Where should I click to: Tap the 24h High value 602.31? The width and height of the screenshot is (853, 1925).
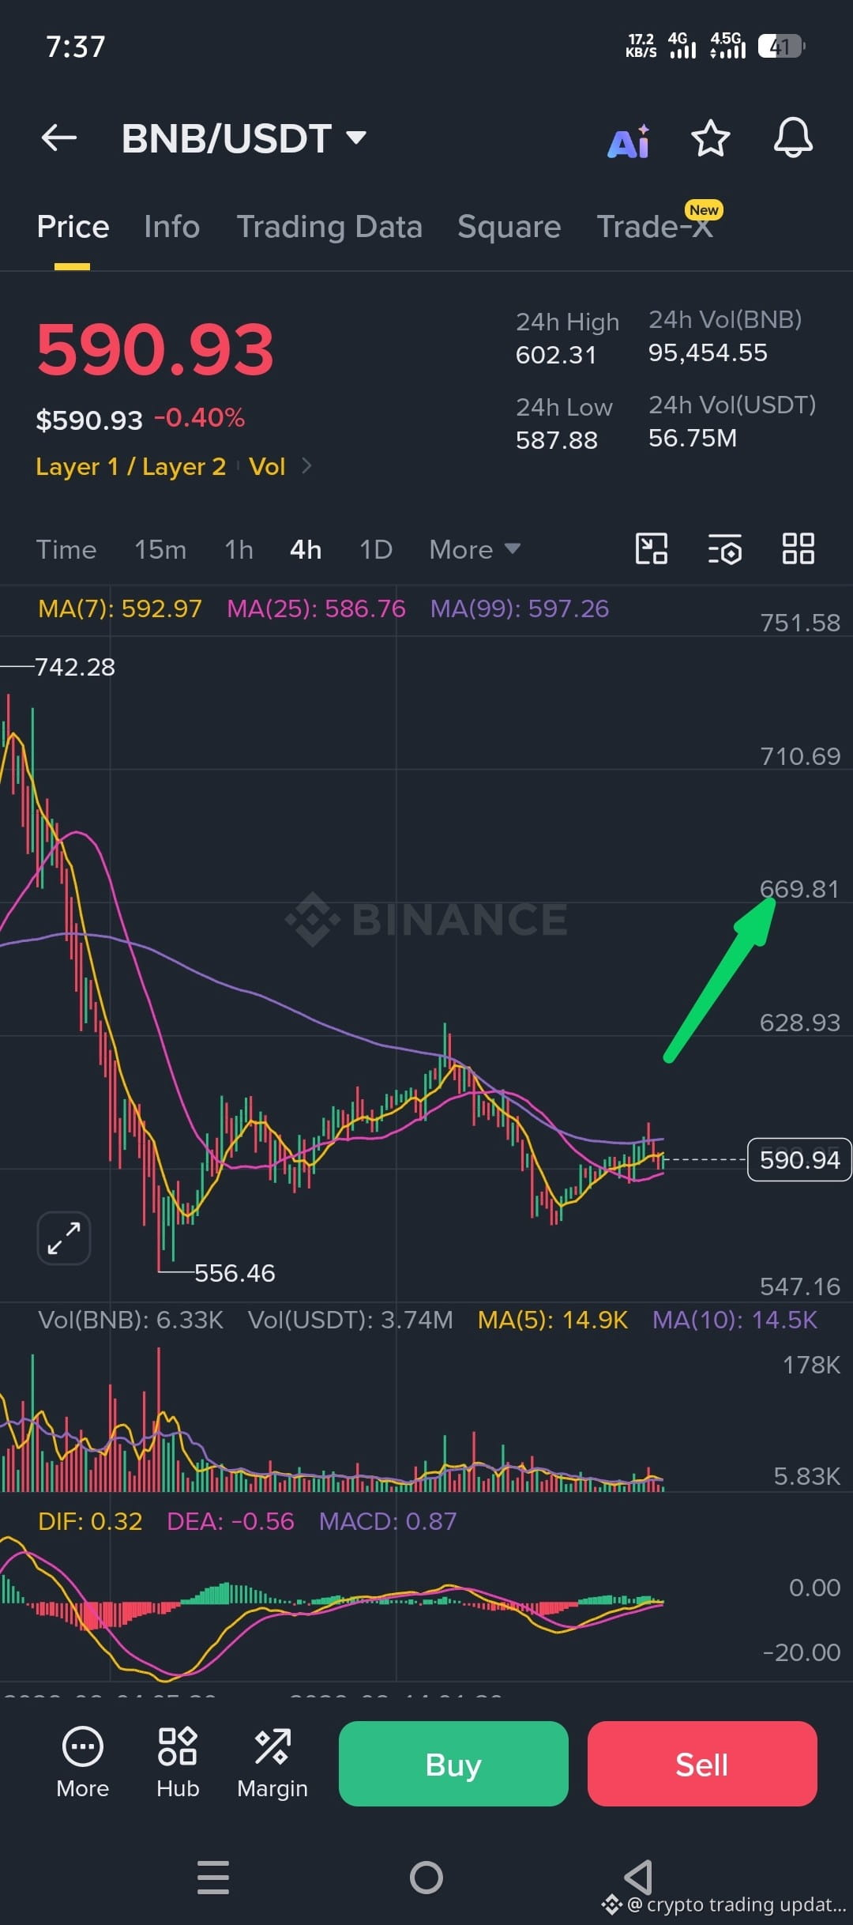click(x=556, y=355)
